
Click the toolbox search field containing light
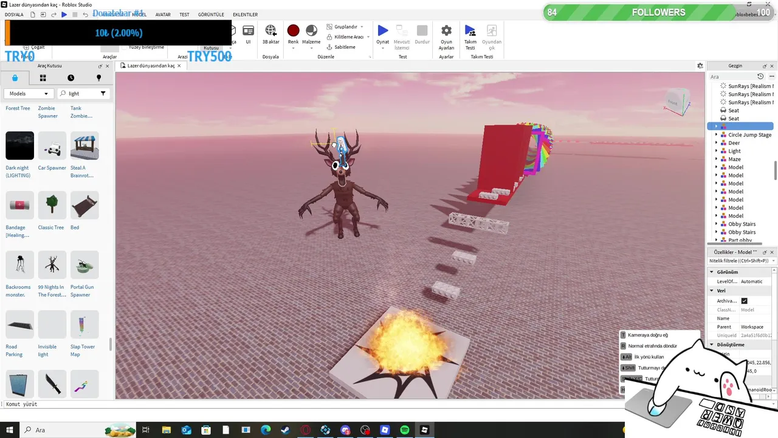tap(82, 94)
